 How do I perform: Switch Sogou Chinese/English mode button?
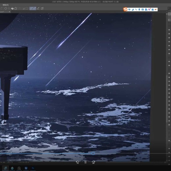coord(129,10)
